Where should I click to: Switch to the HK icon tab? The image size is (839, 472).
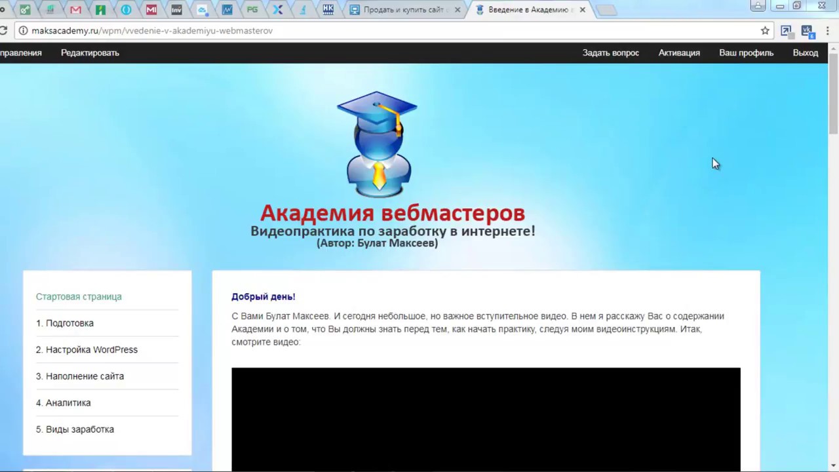point(328,10)
